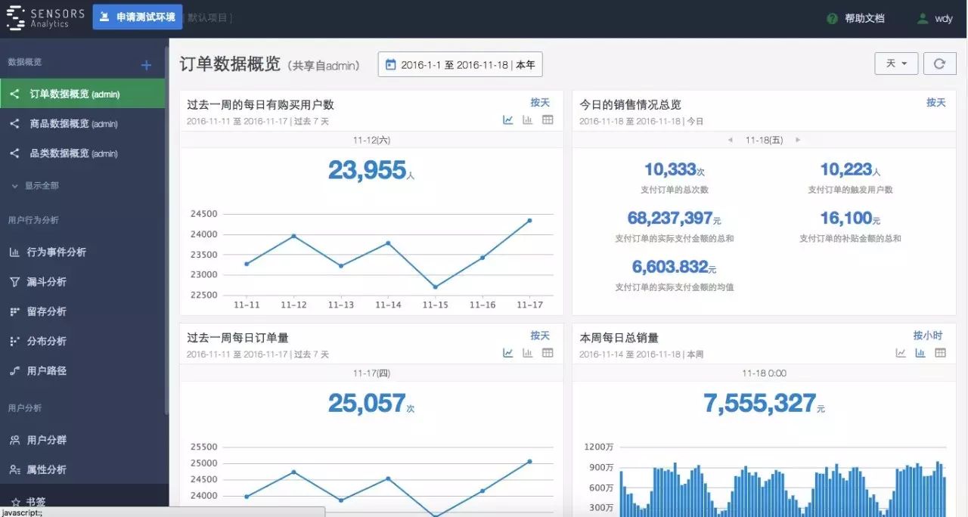
Task: Click the 25,057 次 order value
Action: (371, 403)
